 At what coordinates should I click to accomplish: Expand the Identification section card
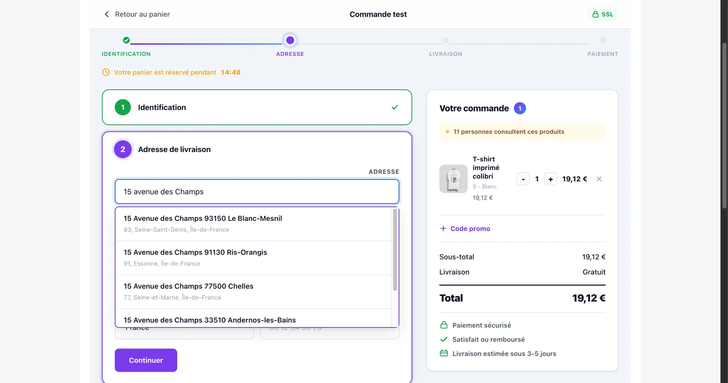tap(257, 107)
